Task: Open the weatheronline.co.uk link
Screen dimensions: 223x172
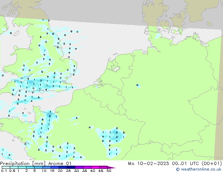Action: point(198,169)
